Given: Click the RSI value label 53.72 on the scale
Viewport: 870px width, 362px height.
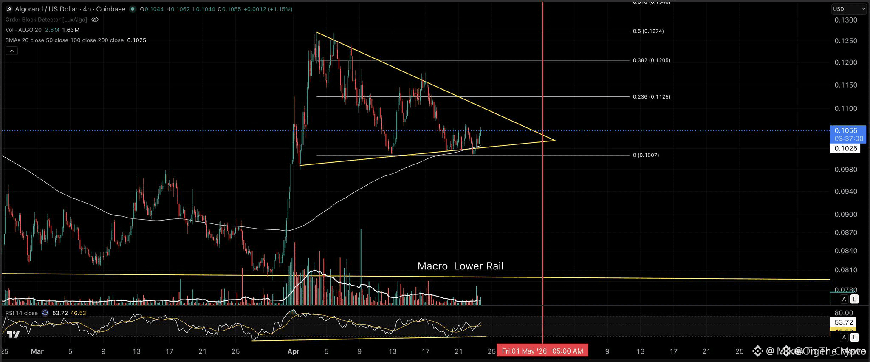Looking at the screenshot, I should point(844,322).
